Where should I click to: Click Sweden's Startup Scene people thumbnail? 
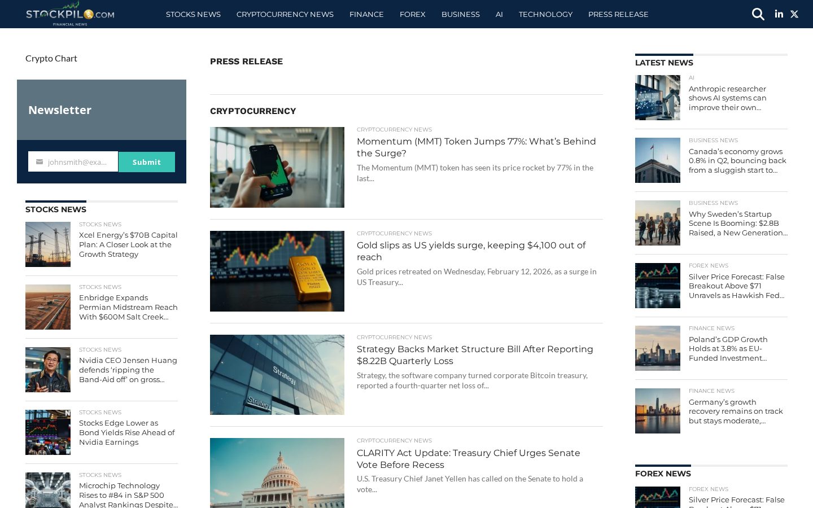(658, 223)
